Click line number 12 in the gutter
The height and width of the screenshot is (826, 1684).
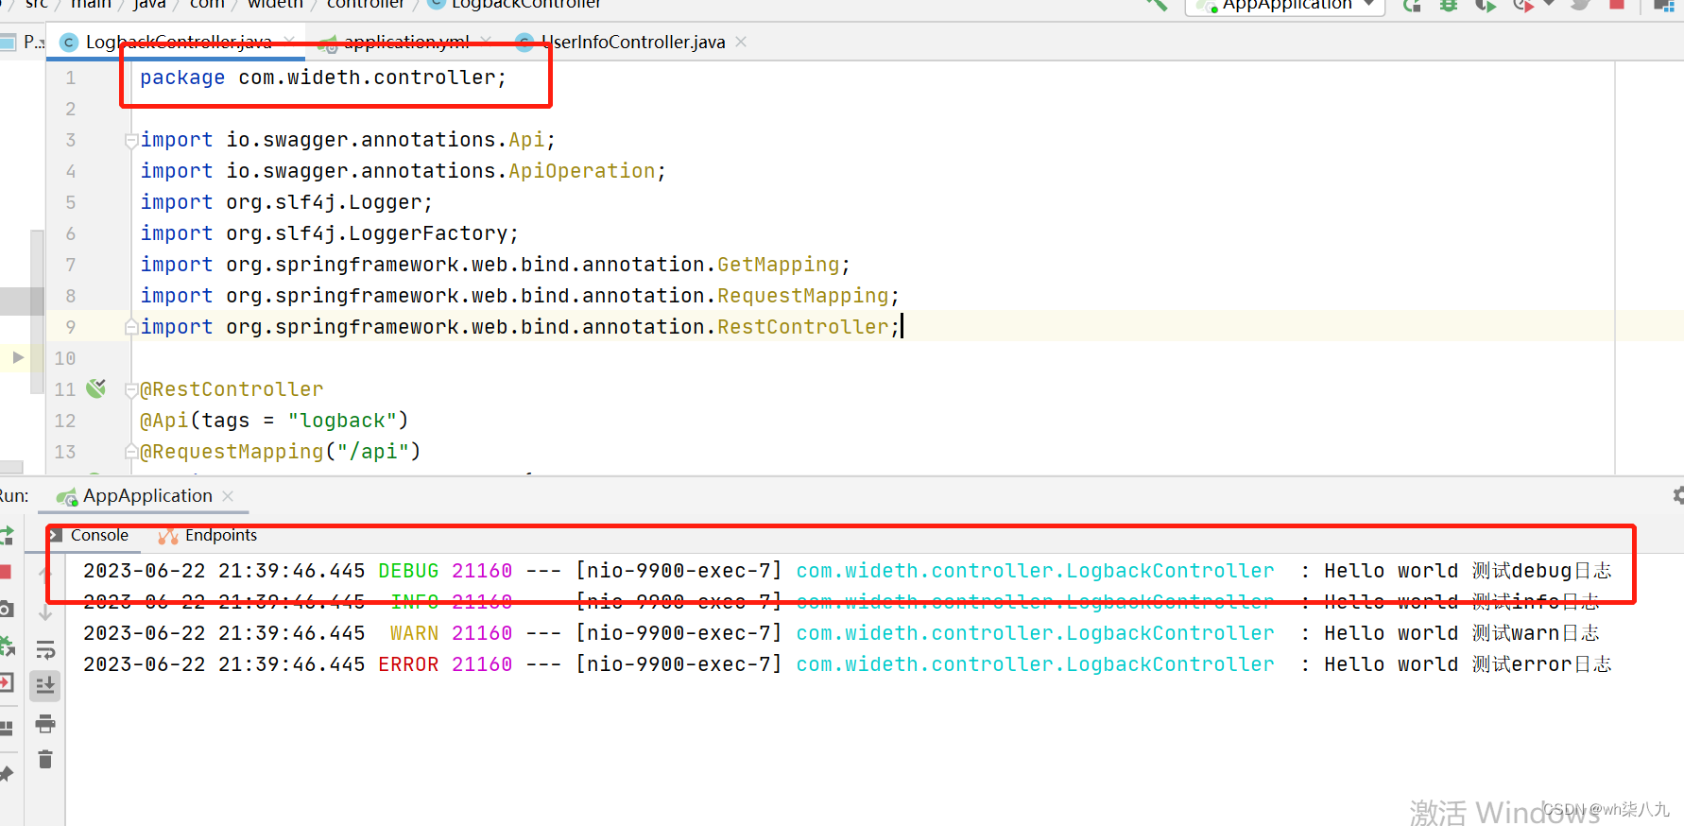click(64, 421)
